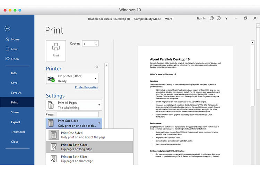Click Close in the backstage sidebar
Screen dimensions: 260x170
pyautogui.click(x=15, y=142)
